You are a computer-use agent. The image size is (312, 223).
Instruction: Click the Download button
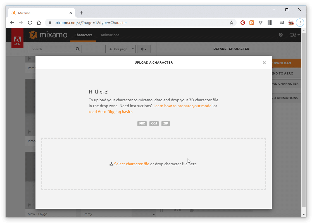click(287, 63)
